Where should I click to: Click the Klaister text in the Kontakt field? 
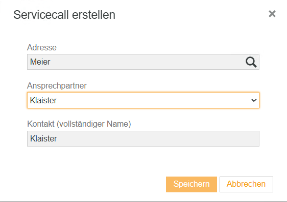pyautogui.click(x=43, y=138)
